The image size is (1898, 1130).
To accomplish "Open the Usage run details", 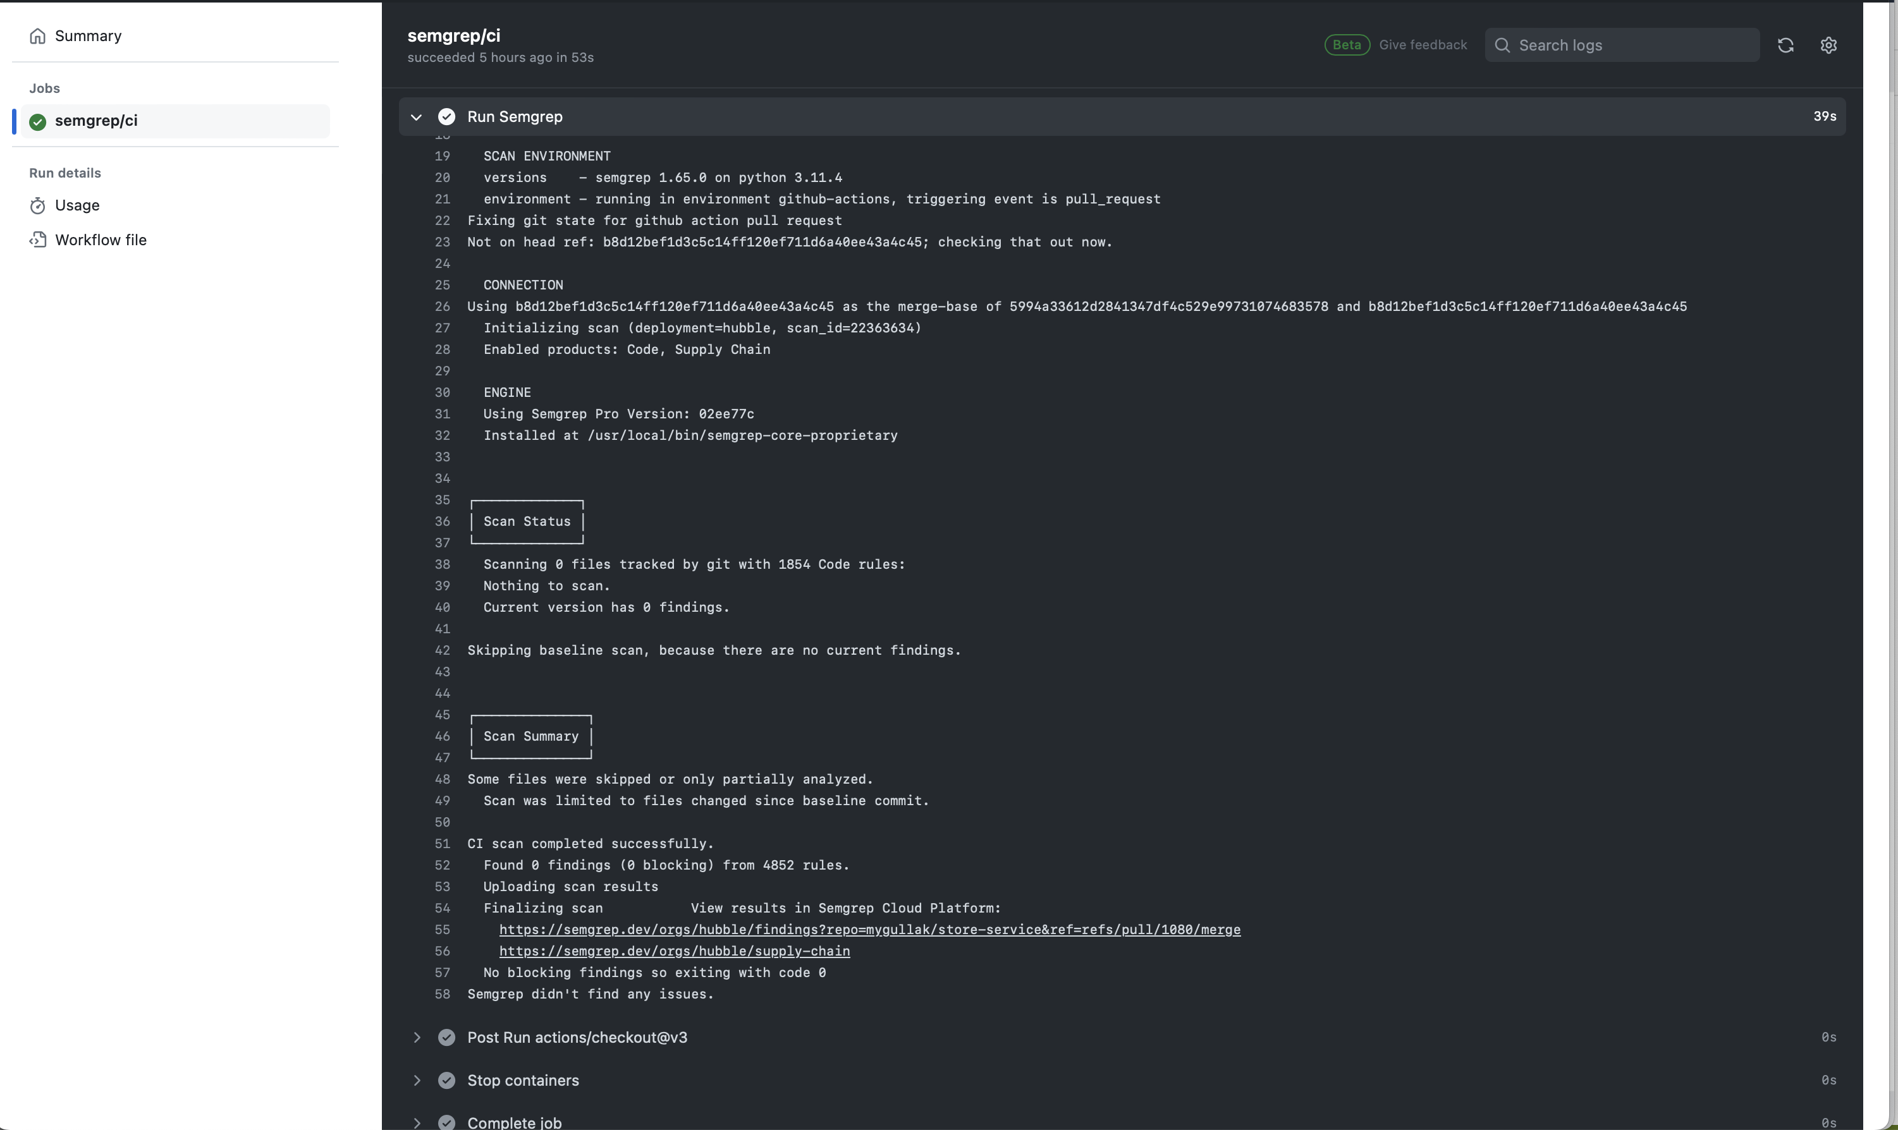I will click(77, 205).
